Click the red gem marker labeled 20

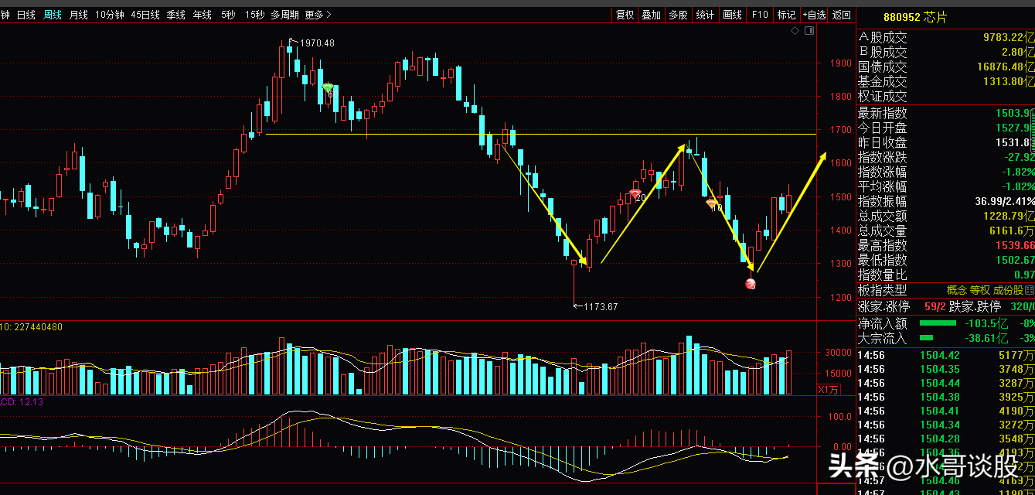pyautogui.click(x=635, y=194)
